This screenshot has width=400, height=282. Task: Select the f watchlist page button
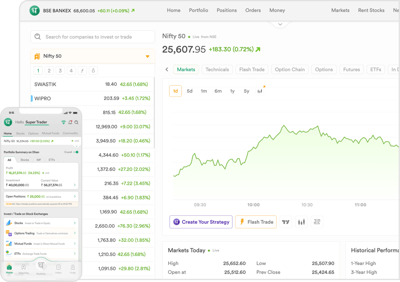pyautogui.click(x=82, y=71)
